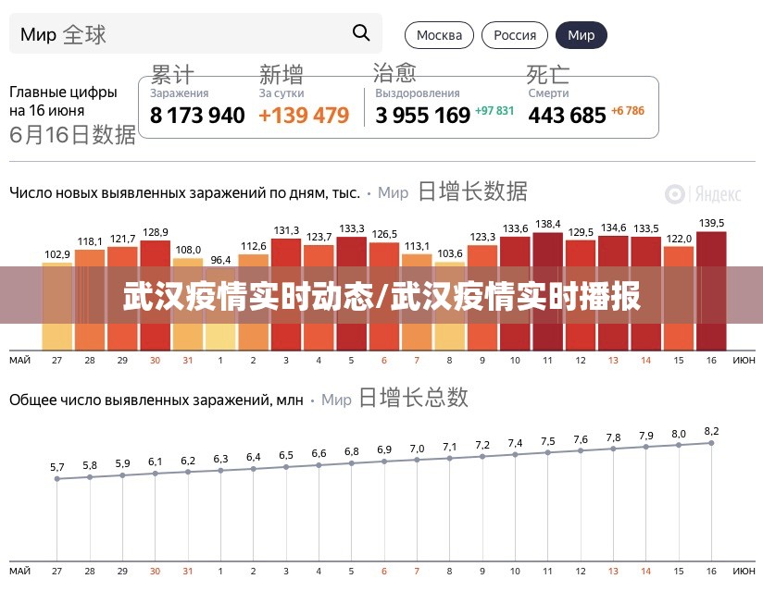Click the bar labeled 133,6 for June 10
Image resolution: width=763 pixels, height=591 pixels.
tap(515, 293)
